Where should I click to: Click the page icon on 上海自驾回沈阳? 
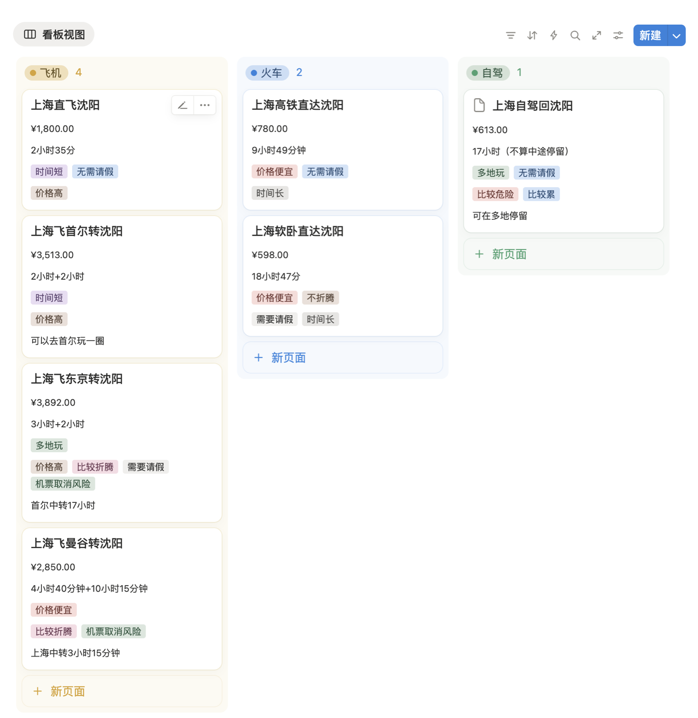(x=479, y=106)
